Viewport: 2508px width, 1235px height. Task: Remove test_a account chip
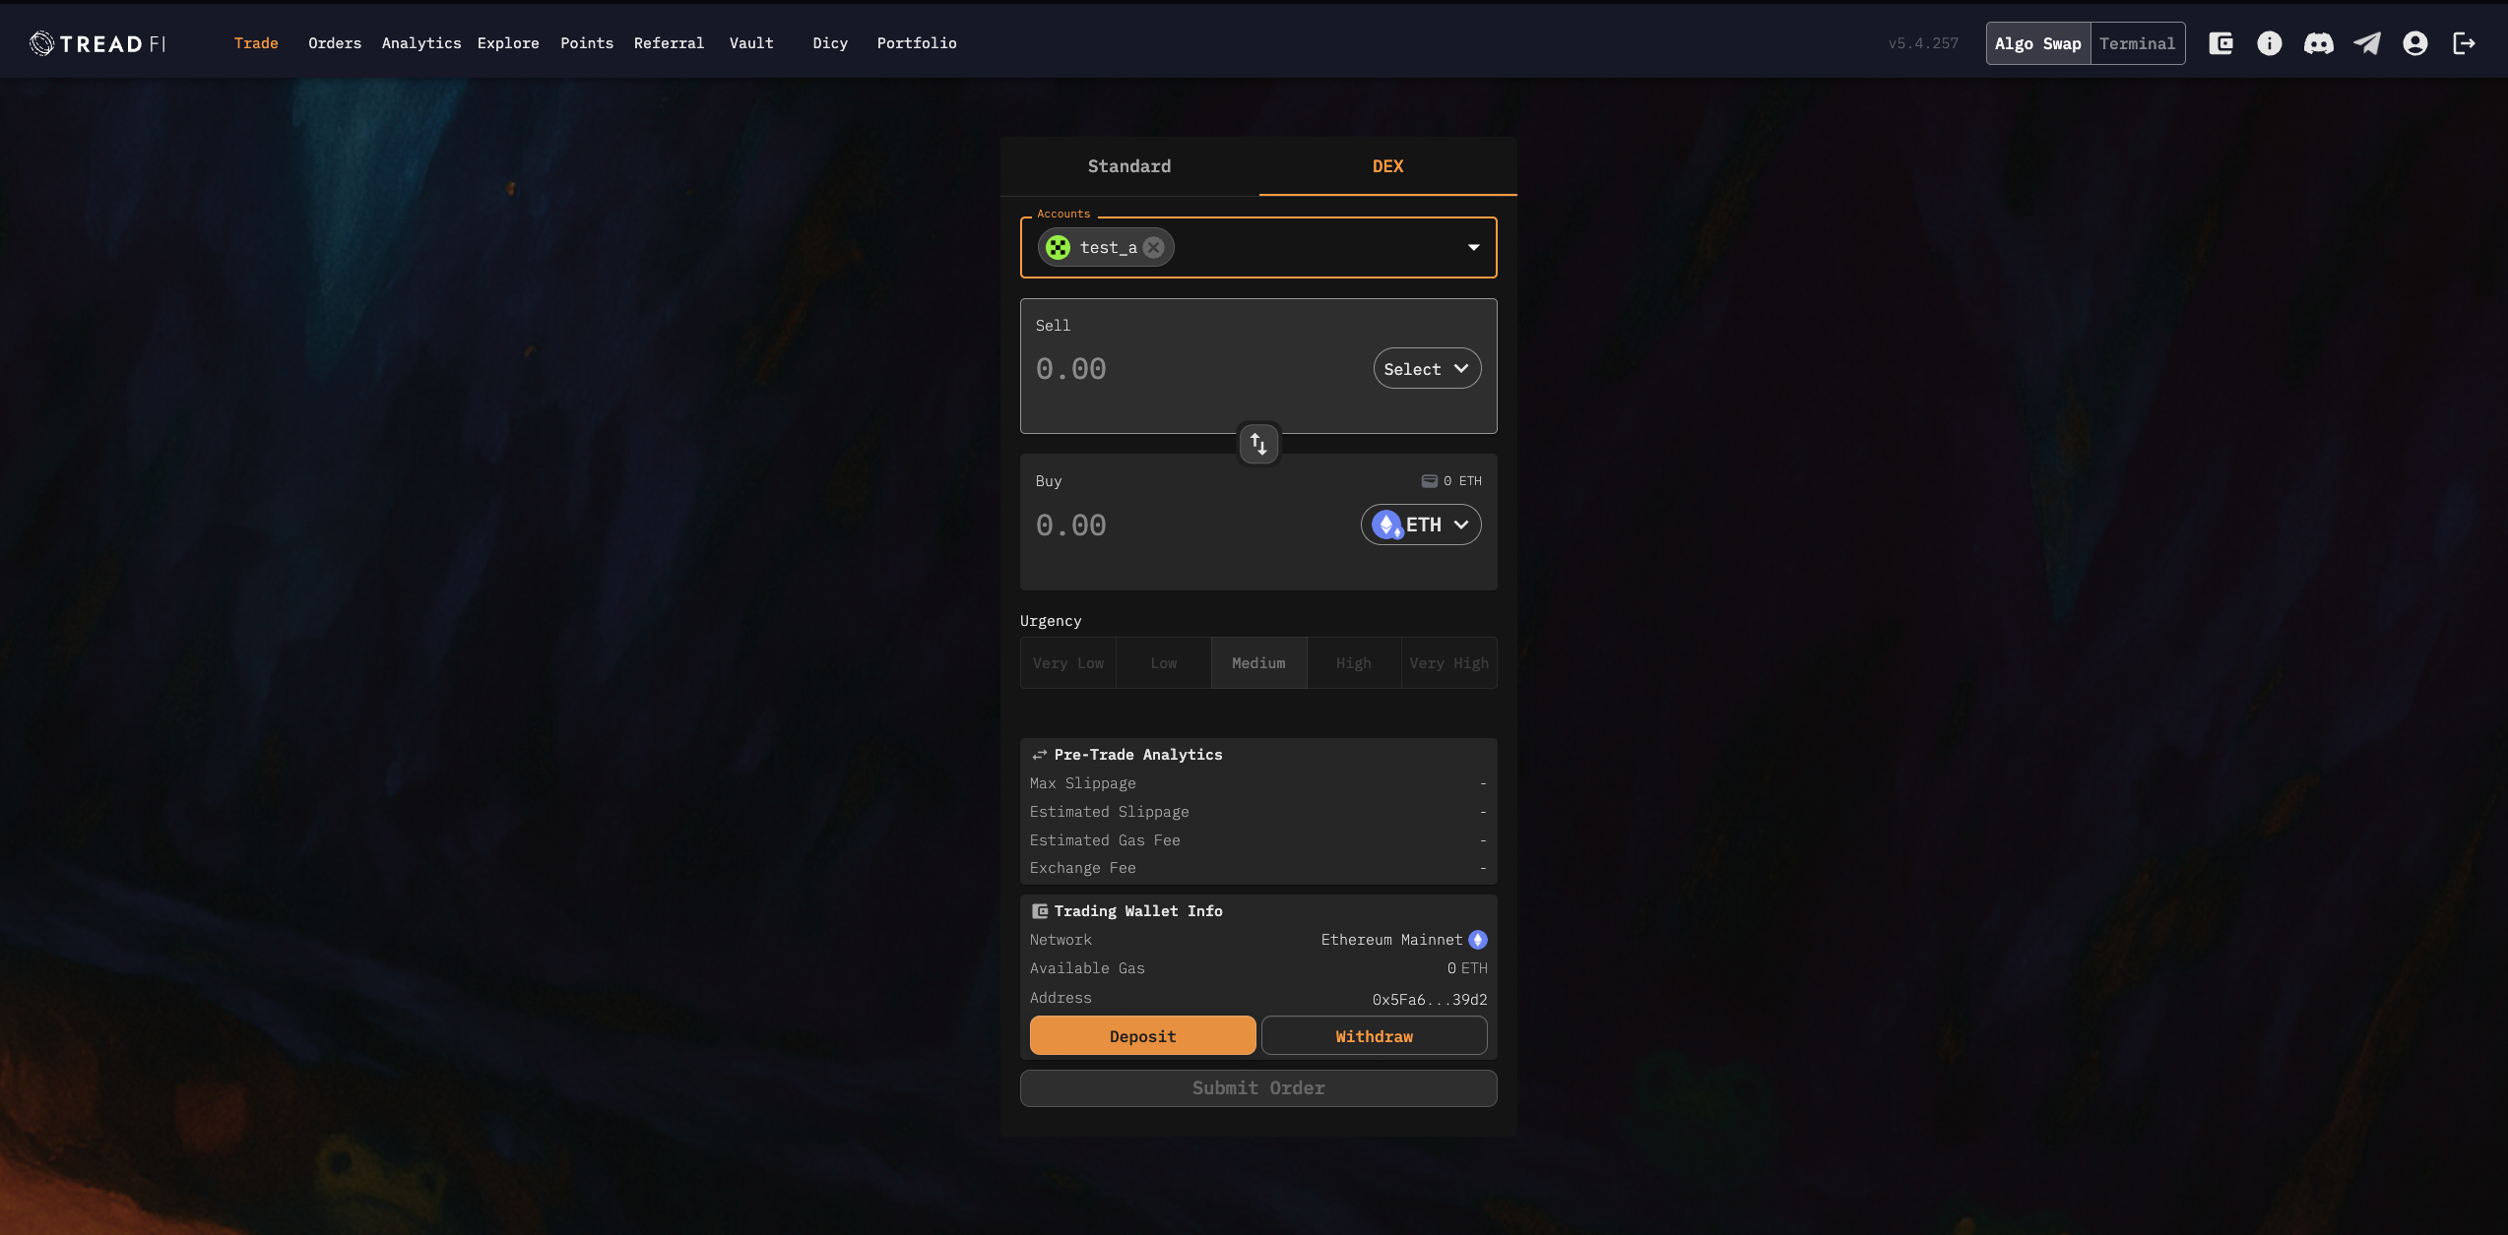[x=1154, y=248]
